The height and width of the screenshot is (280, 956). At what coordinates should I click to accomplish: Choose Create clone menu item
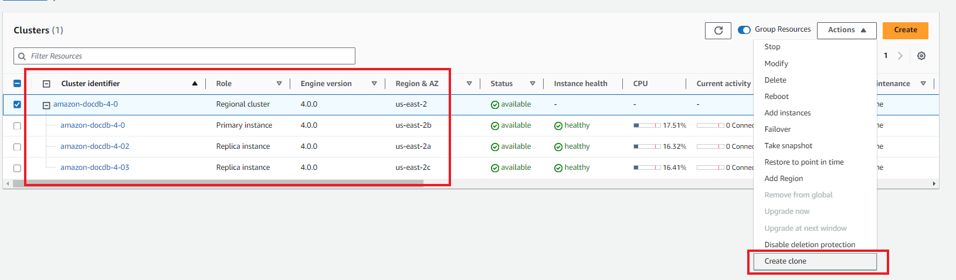point(815,261)
